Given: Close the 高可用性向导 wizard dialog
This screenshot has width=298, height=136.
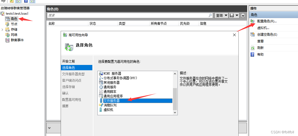Looking at the screenshot, I should click(x=234, y=35).
